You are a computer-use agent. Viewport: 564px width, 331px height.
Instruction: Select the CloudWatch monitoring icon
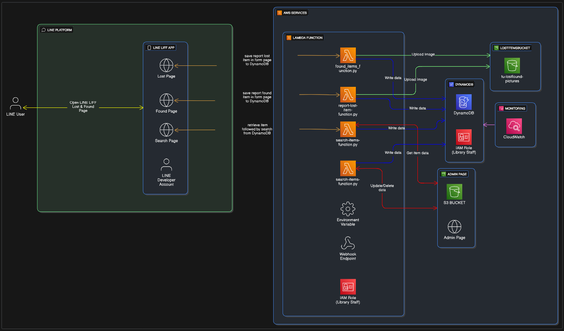tap(514, 126)
